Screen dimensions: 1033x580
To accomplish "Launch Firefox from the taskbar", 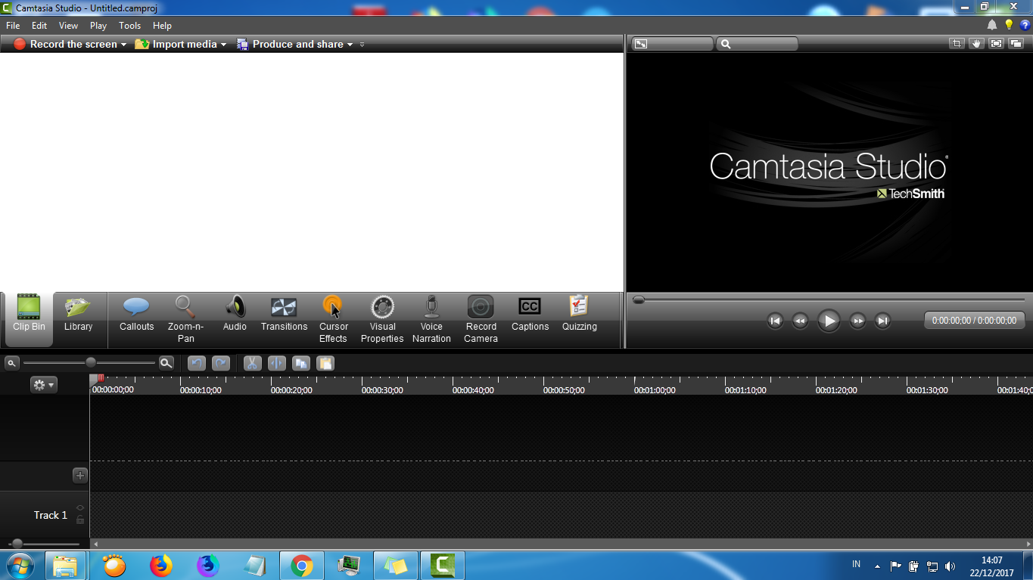I will [160, 566].
